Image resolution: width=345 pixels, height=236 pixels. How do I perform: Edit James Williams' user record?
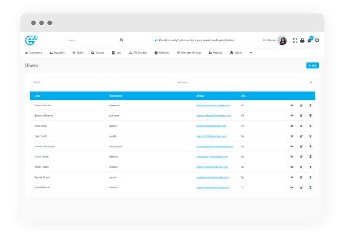pos(301,116)
